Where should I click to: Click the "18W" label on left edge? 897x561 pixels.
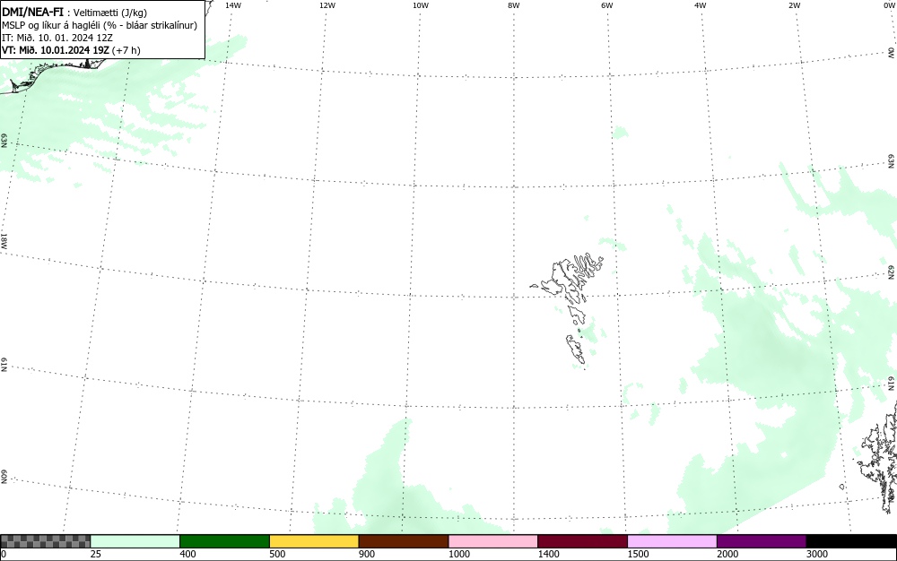coord(4,240)
